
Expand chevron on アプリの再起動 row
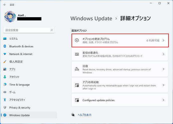coord(163,85)
